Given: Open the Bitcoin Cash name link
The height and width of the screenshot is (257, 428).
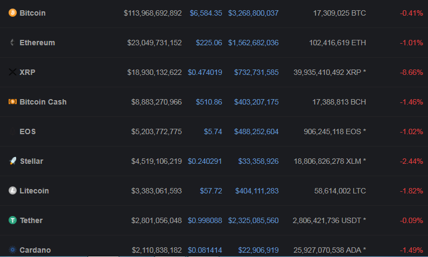Looking at the screenshot, I should pyautogui.click(x=43, y=102).
